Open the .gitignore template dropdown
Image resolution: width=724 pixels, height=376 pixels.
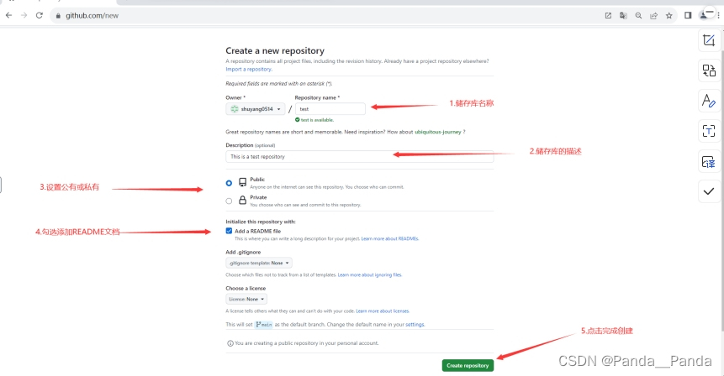tap(259, 263)
